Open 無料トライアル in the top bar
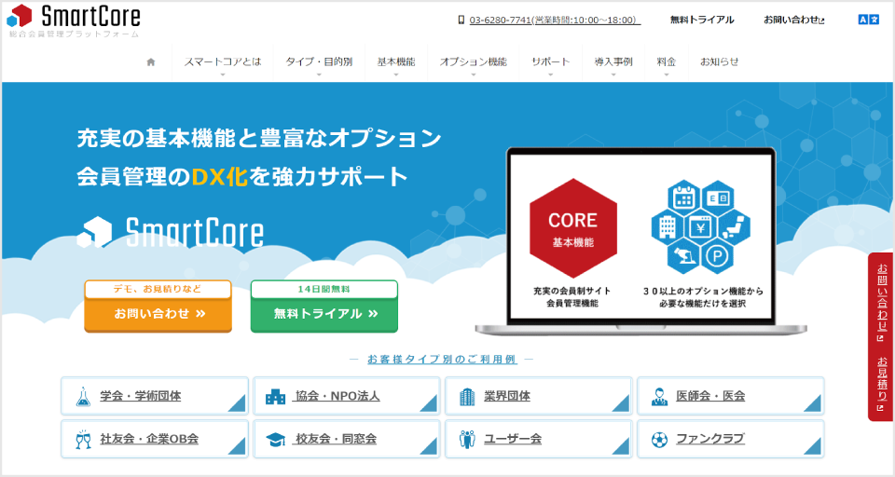This screenshot has height=477, width=895. (x=702, y=20)
